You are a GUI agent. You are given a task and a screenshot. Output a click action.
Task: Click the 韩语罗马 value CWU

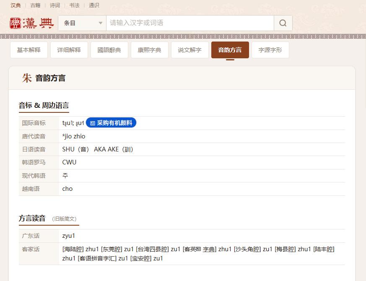(69, 162)
